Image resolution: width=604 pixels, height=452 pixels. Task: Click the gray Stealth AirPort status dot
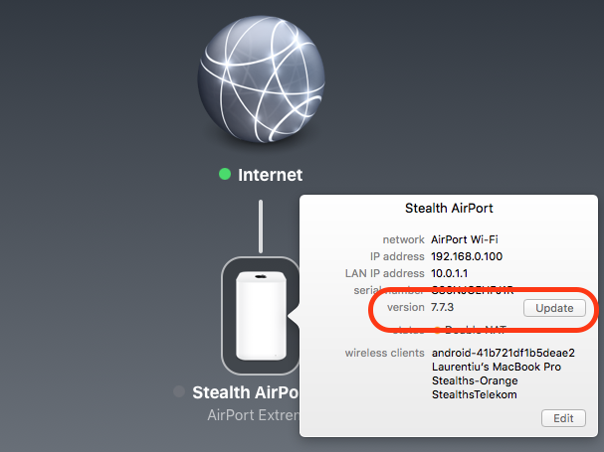[179, 391]
